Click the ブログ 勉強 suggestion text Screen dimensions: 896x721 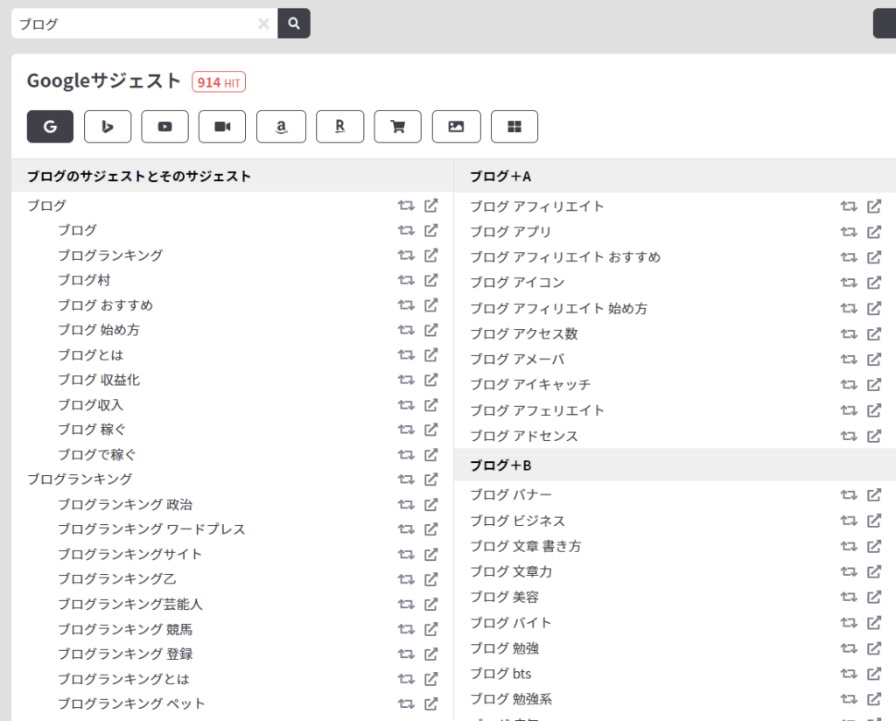(504, 647)
